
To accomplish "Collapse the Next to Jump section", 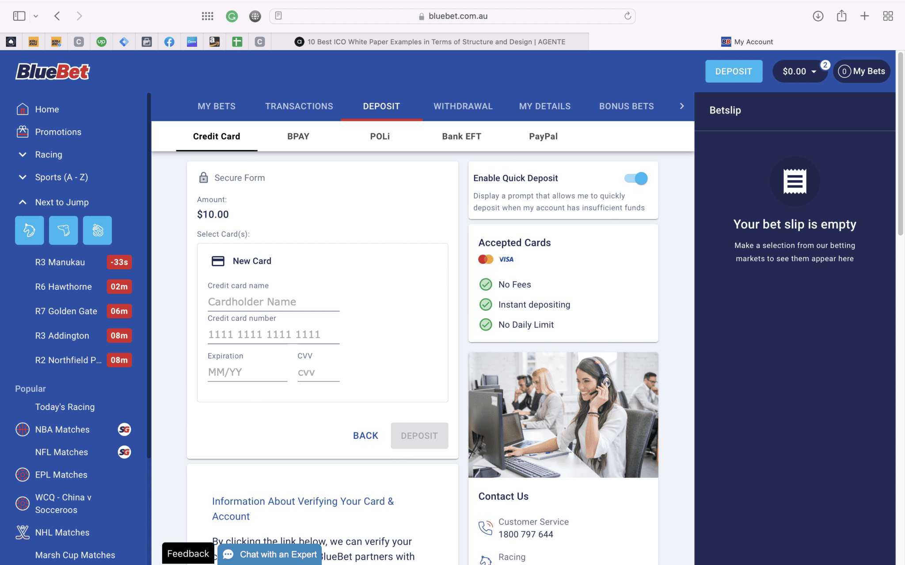I will coord(23,202).
